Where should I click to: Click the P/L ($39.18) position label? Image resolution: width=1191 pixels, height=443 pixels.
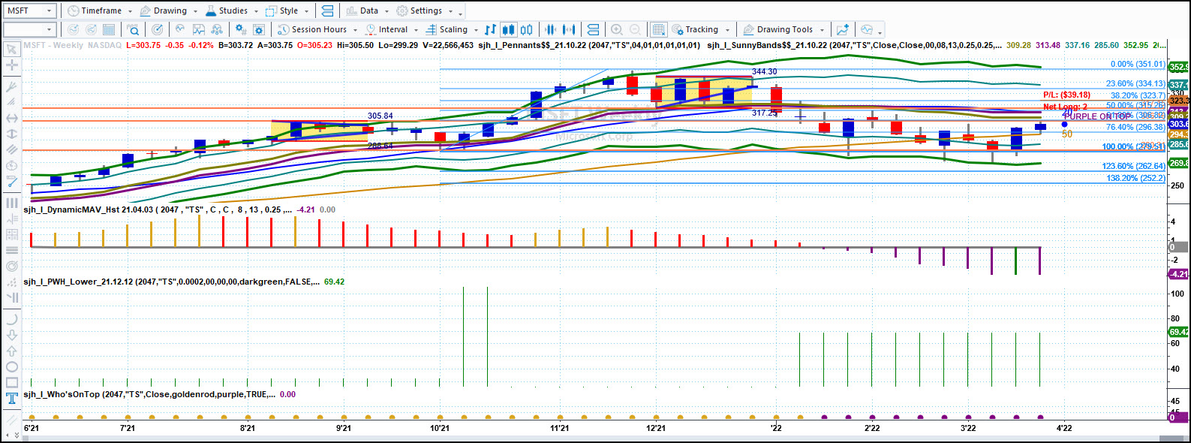tap(1066, 95)
